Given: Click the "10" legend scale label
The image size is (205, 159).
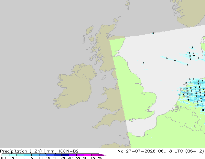Looking at the screenshot, I should tap(40, 158).
